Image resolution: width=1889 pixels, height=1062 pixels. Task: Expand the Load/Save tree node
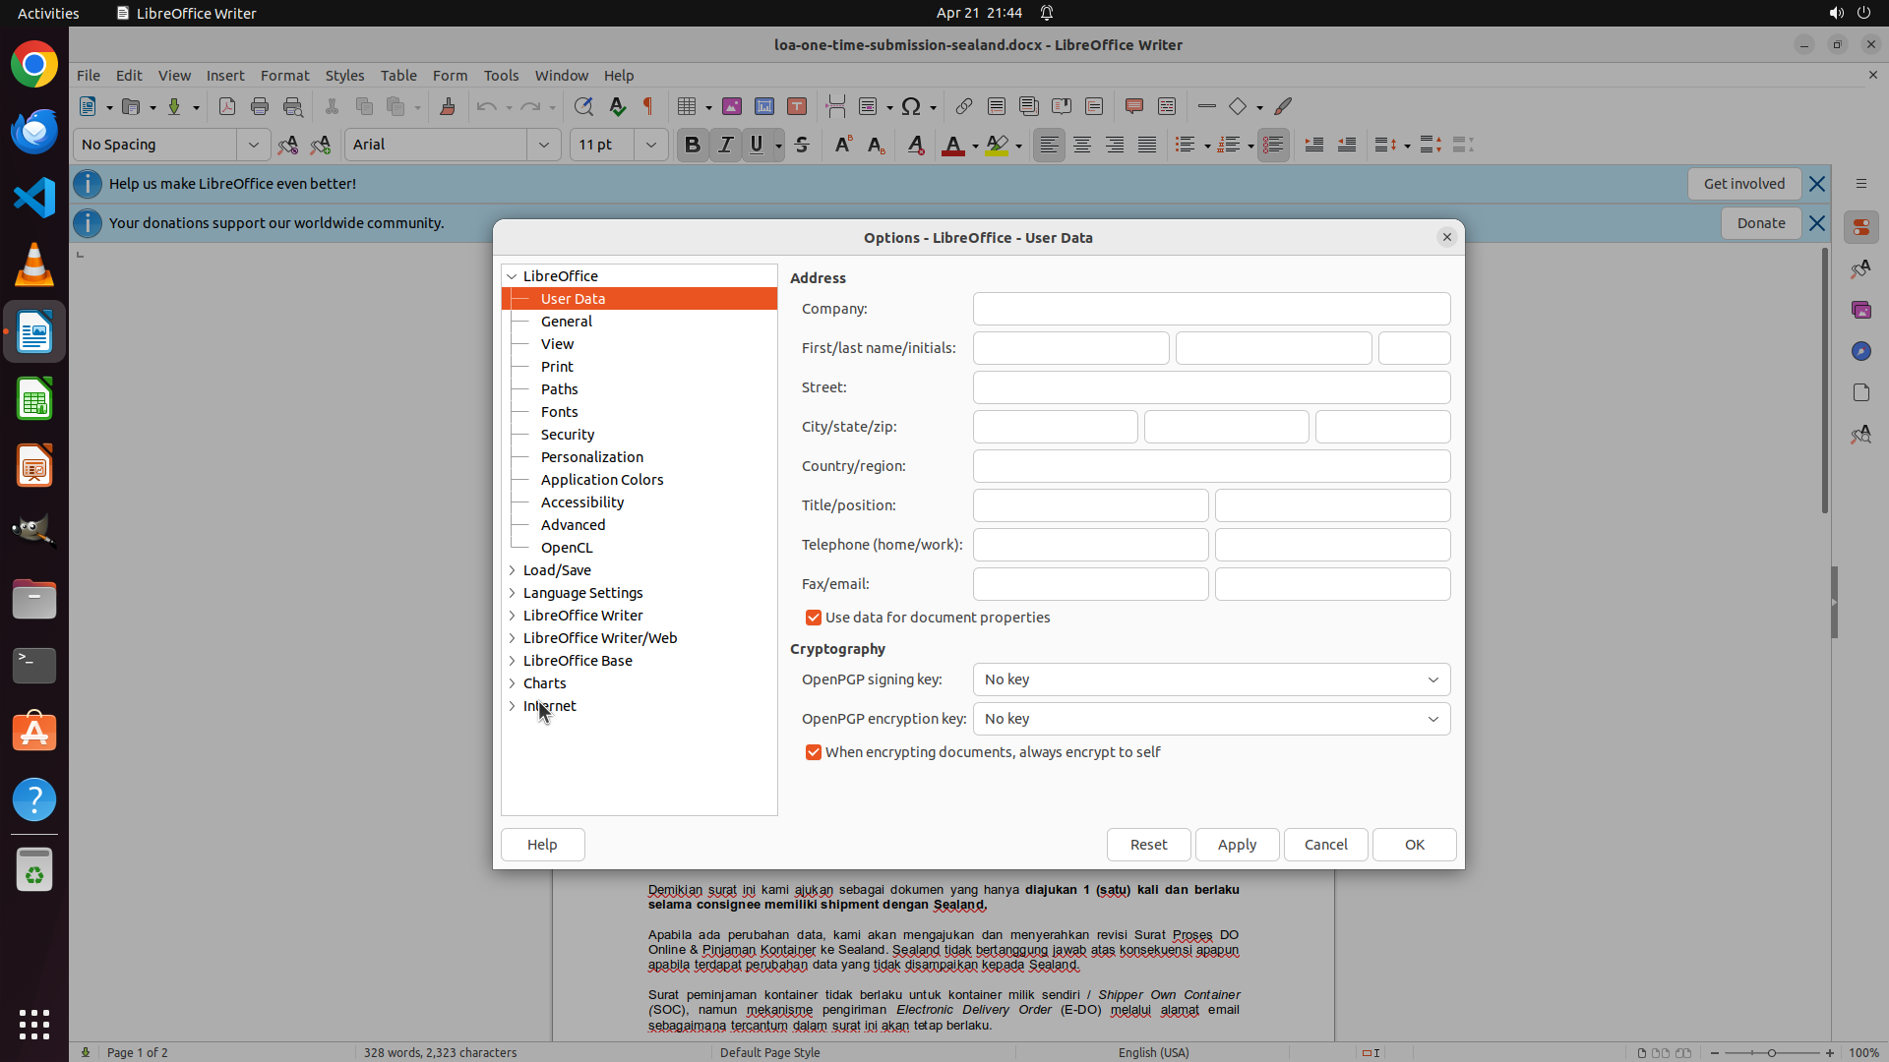[x=512, y=570]
